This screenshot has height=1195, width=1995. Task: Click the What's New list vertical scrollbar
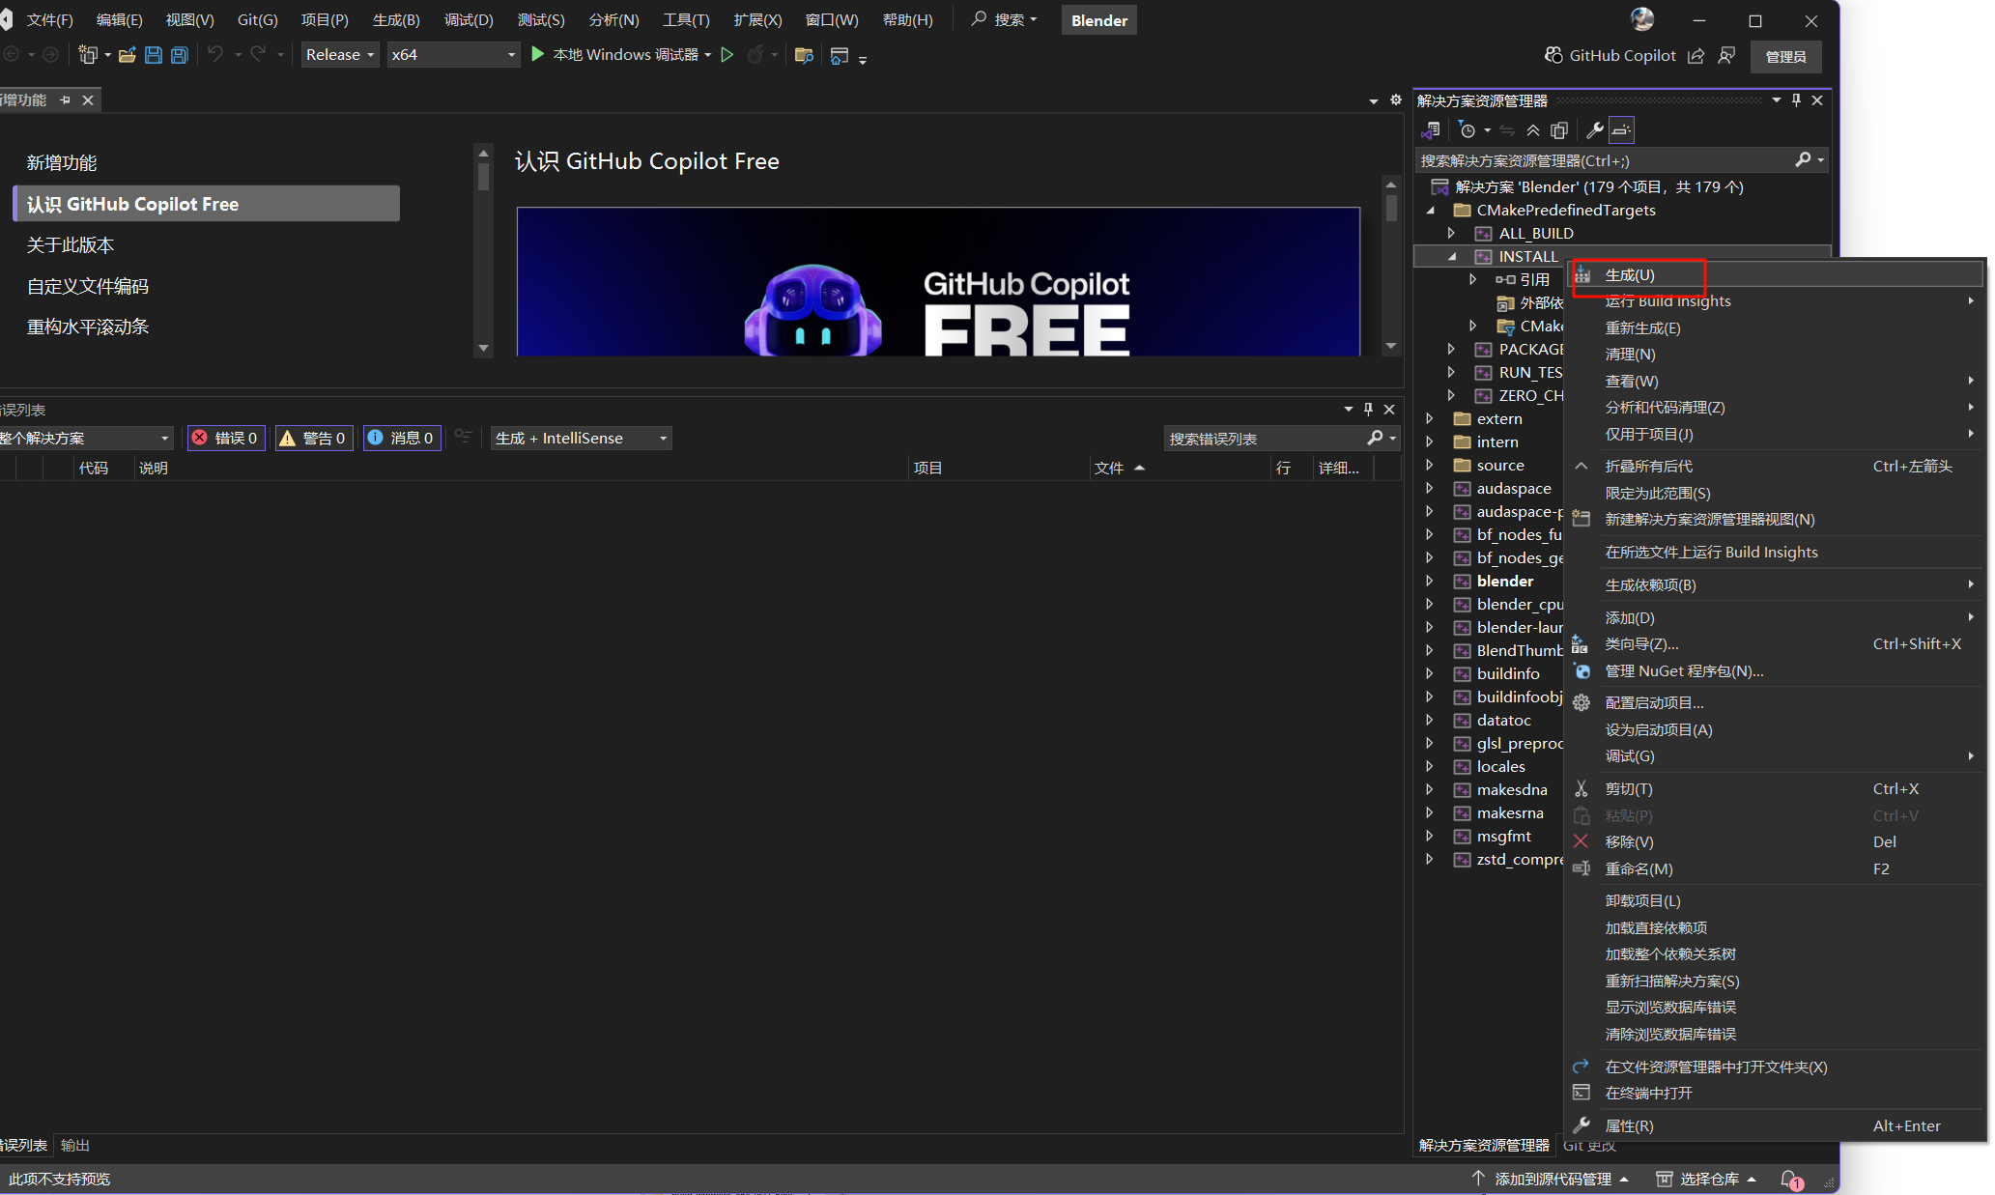click(x=483, y=179)
